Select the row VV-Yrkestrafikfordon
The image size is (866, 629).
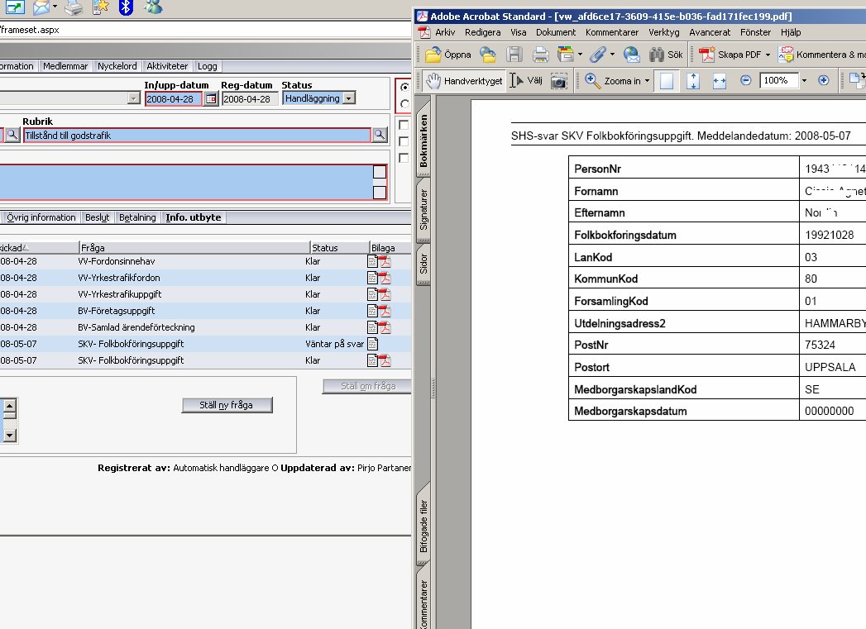205,278
